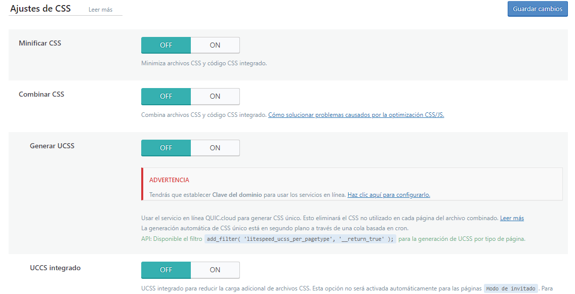Viewport: 575px width, 294px height.
Task: Click the Modo de invitado tag
Action: 511,288
